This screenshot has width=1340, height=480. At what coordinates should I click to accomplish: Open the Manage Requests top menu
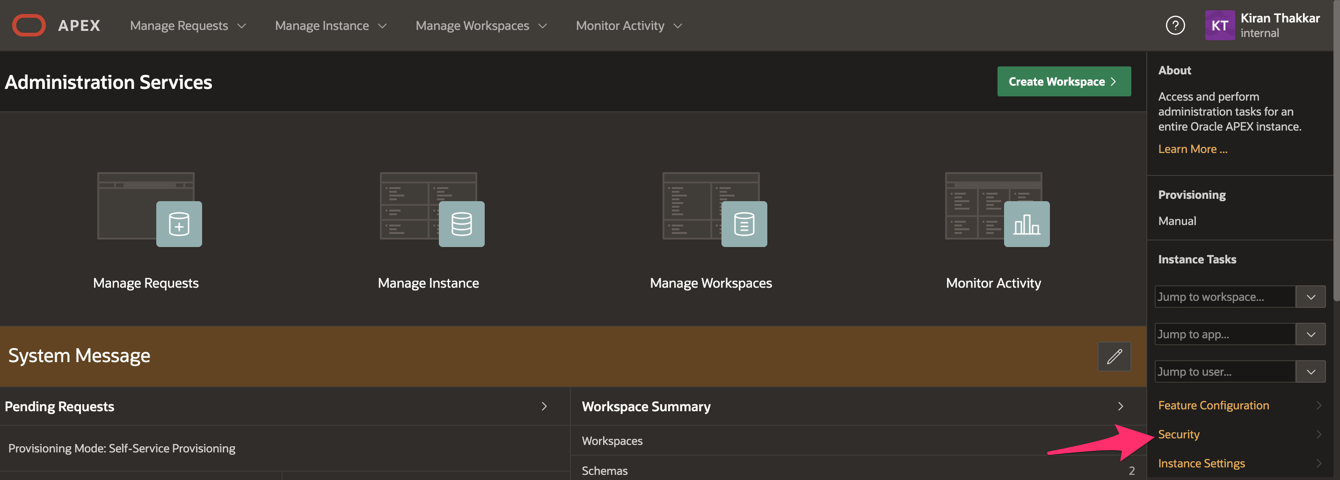click(187, 25)
